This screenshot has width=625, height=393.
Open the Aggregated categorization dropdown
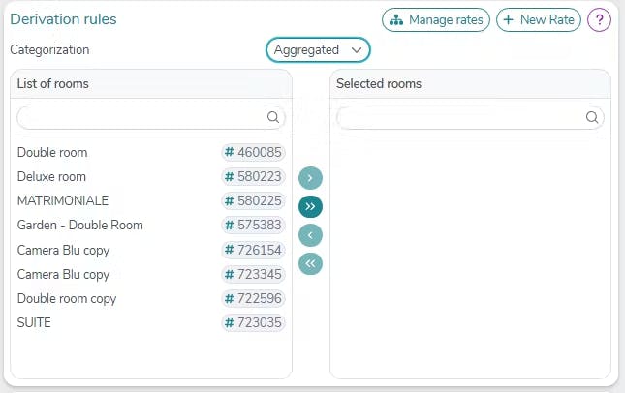tap(318, 49)
